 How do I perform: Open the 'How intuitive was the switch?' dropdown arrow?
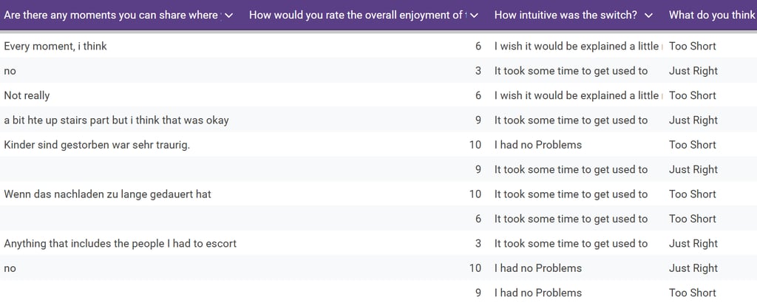click(648, 15)
